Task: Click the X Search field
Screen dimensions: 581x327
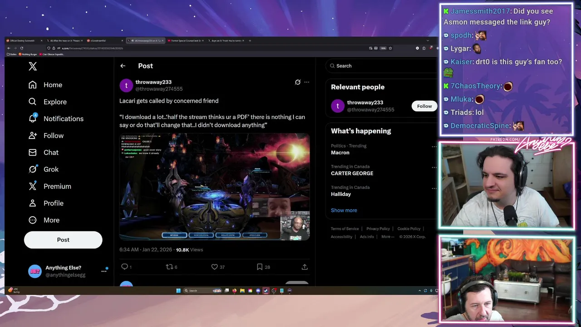Action: 381,66
